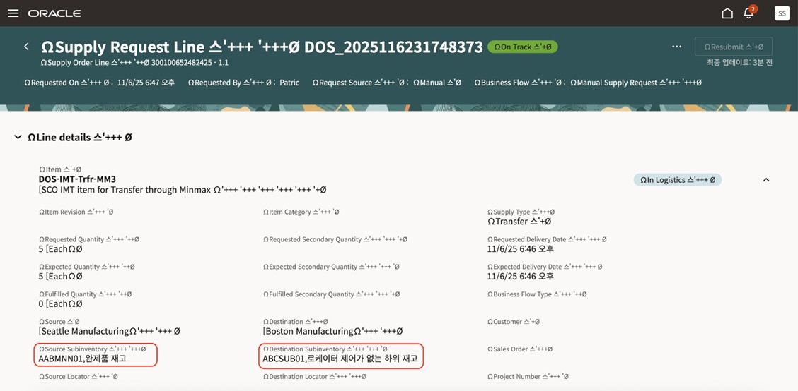Click the Sales Order label
Screen dimensions: 798x391
pyautogui.click(x=519, y=349)
